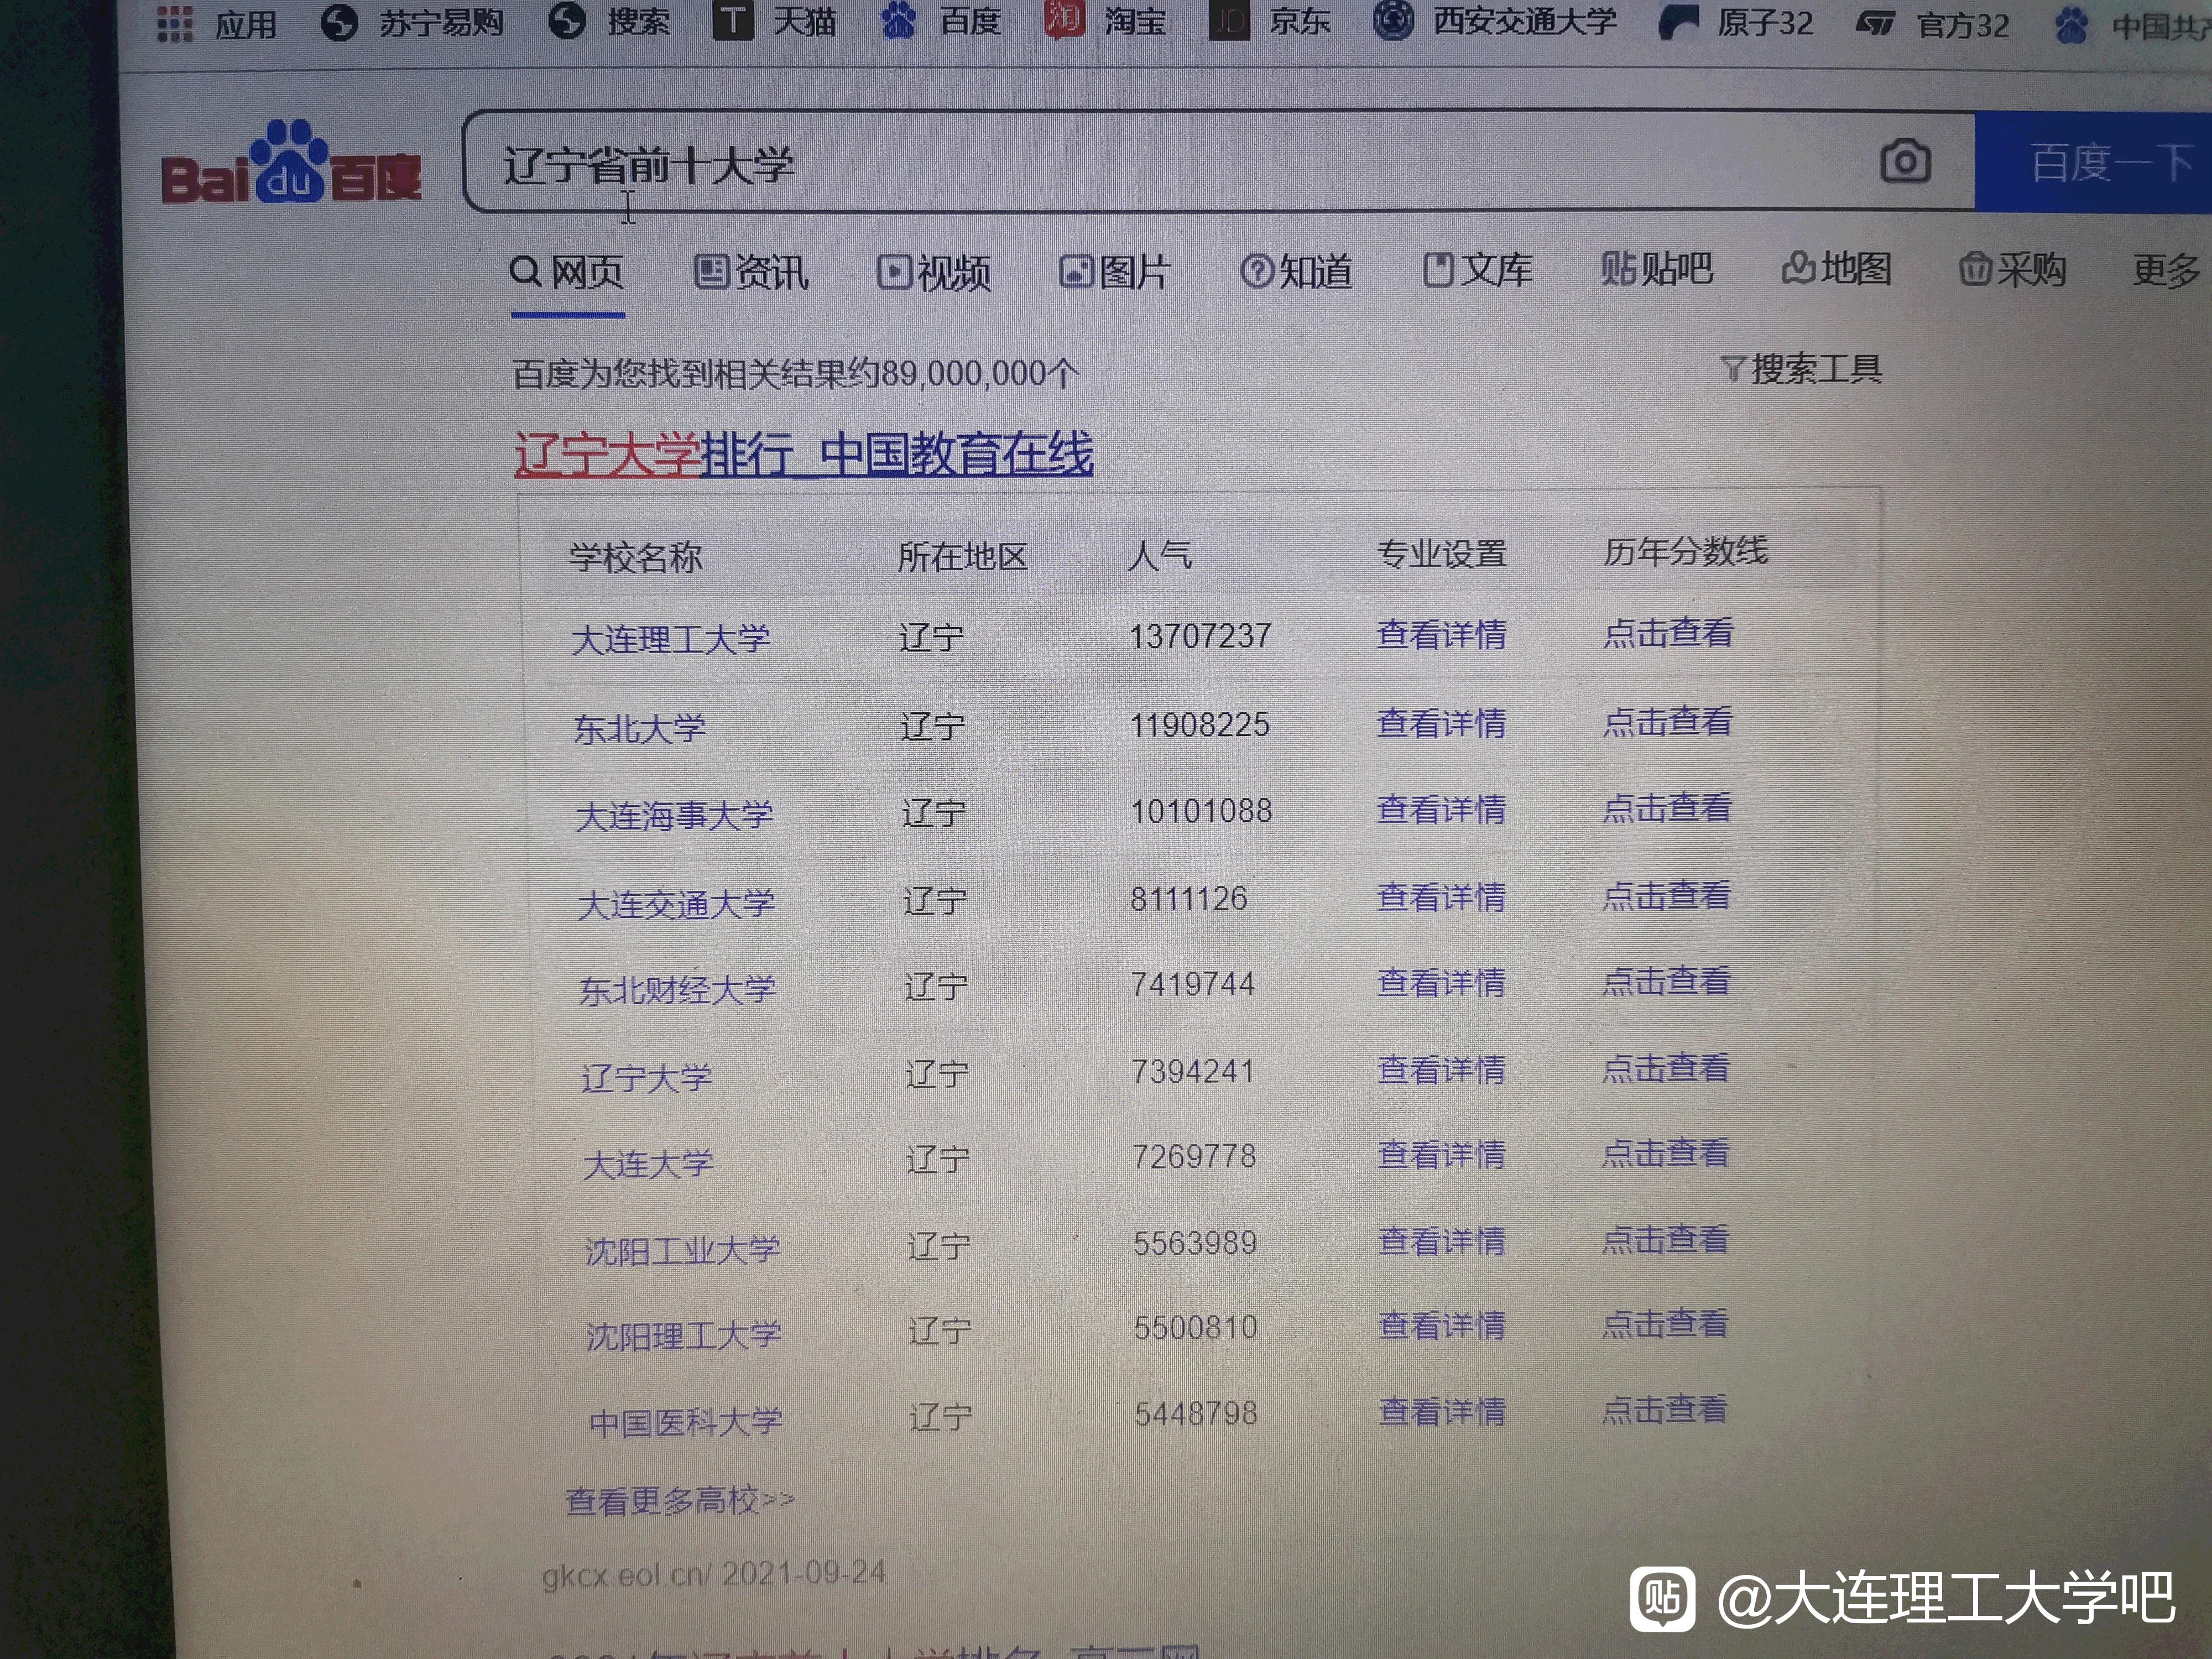Select the 网页 tab
This screenshot has height=1659, width=2212.
(x=567, y=272)
